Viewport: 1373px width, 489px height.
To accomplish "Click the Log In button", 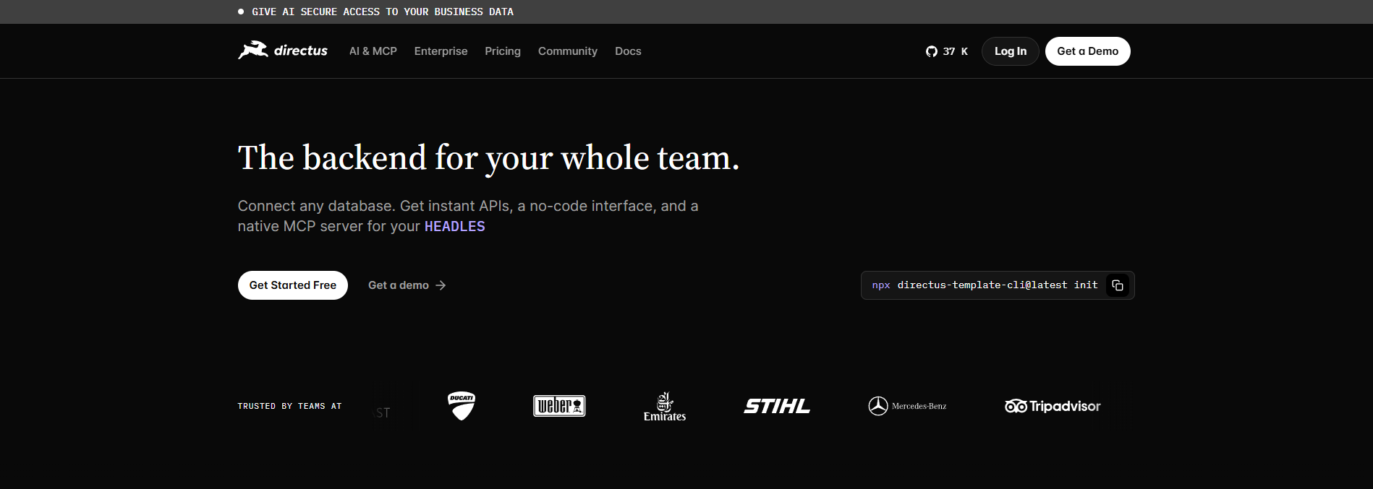I will tap(1010, 51).
